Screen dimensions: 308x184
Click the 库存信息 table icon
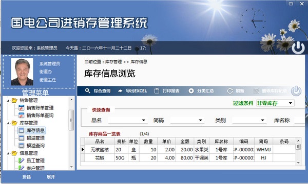pyautogui.click(x=21, y=130)
